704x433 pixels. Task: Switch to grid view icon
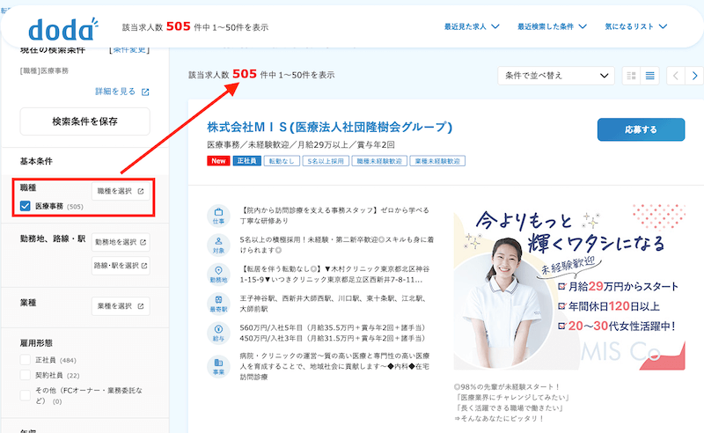(x=631, y=76)
